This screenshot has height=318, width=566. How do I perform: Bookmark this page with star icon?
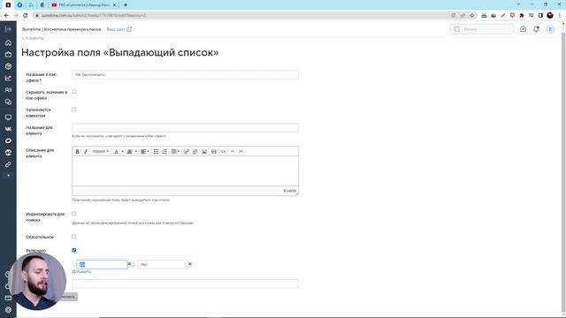click(471, 16)
